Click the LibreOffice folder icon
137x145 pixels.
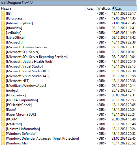(x=3, y=38)
